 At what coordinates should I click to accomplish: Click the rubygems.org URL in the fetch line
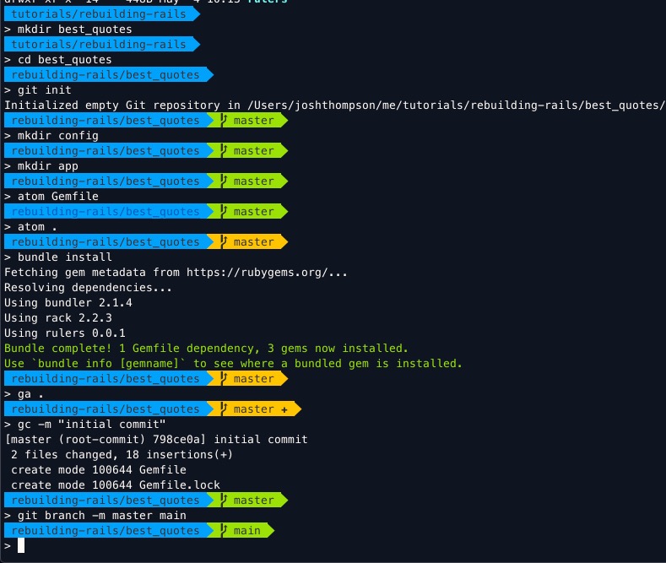(x=267, y=272)
